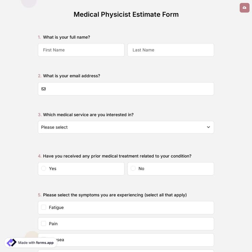Select the "Yes" radio button for prior treatment
This screenshot has height=252, width=252.
(x=44, y=168)
